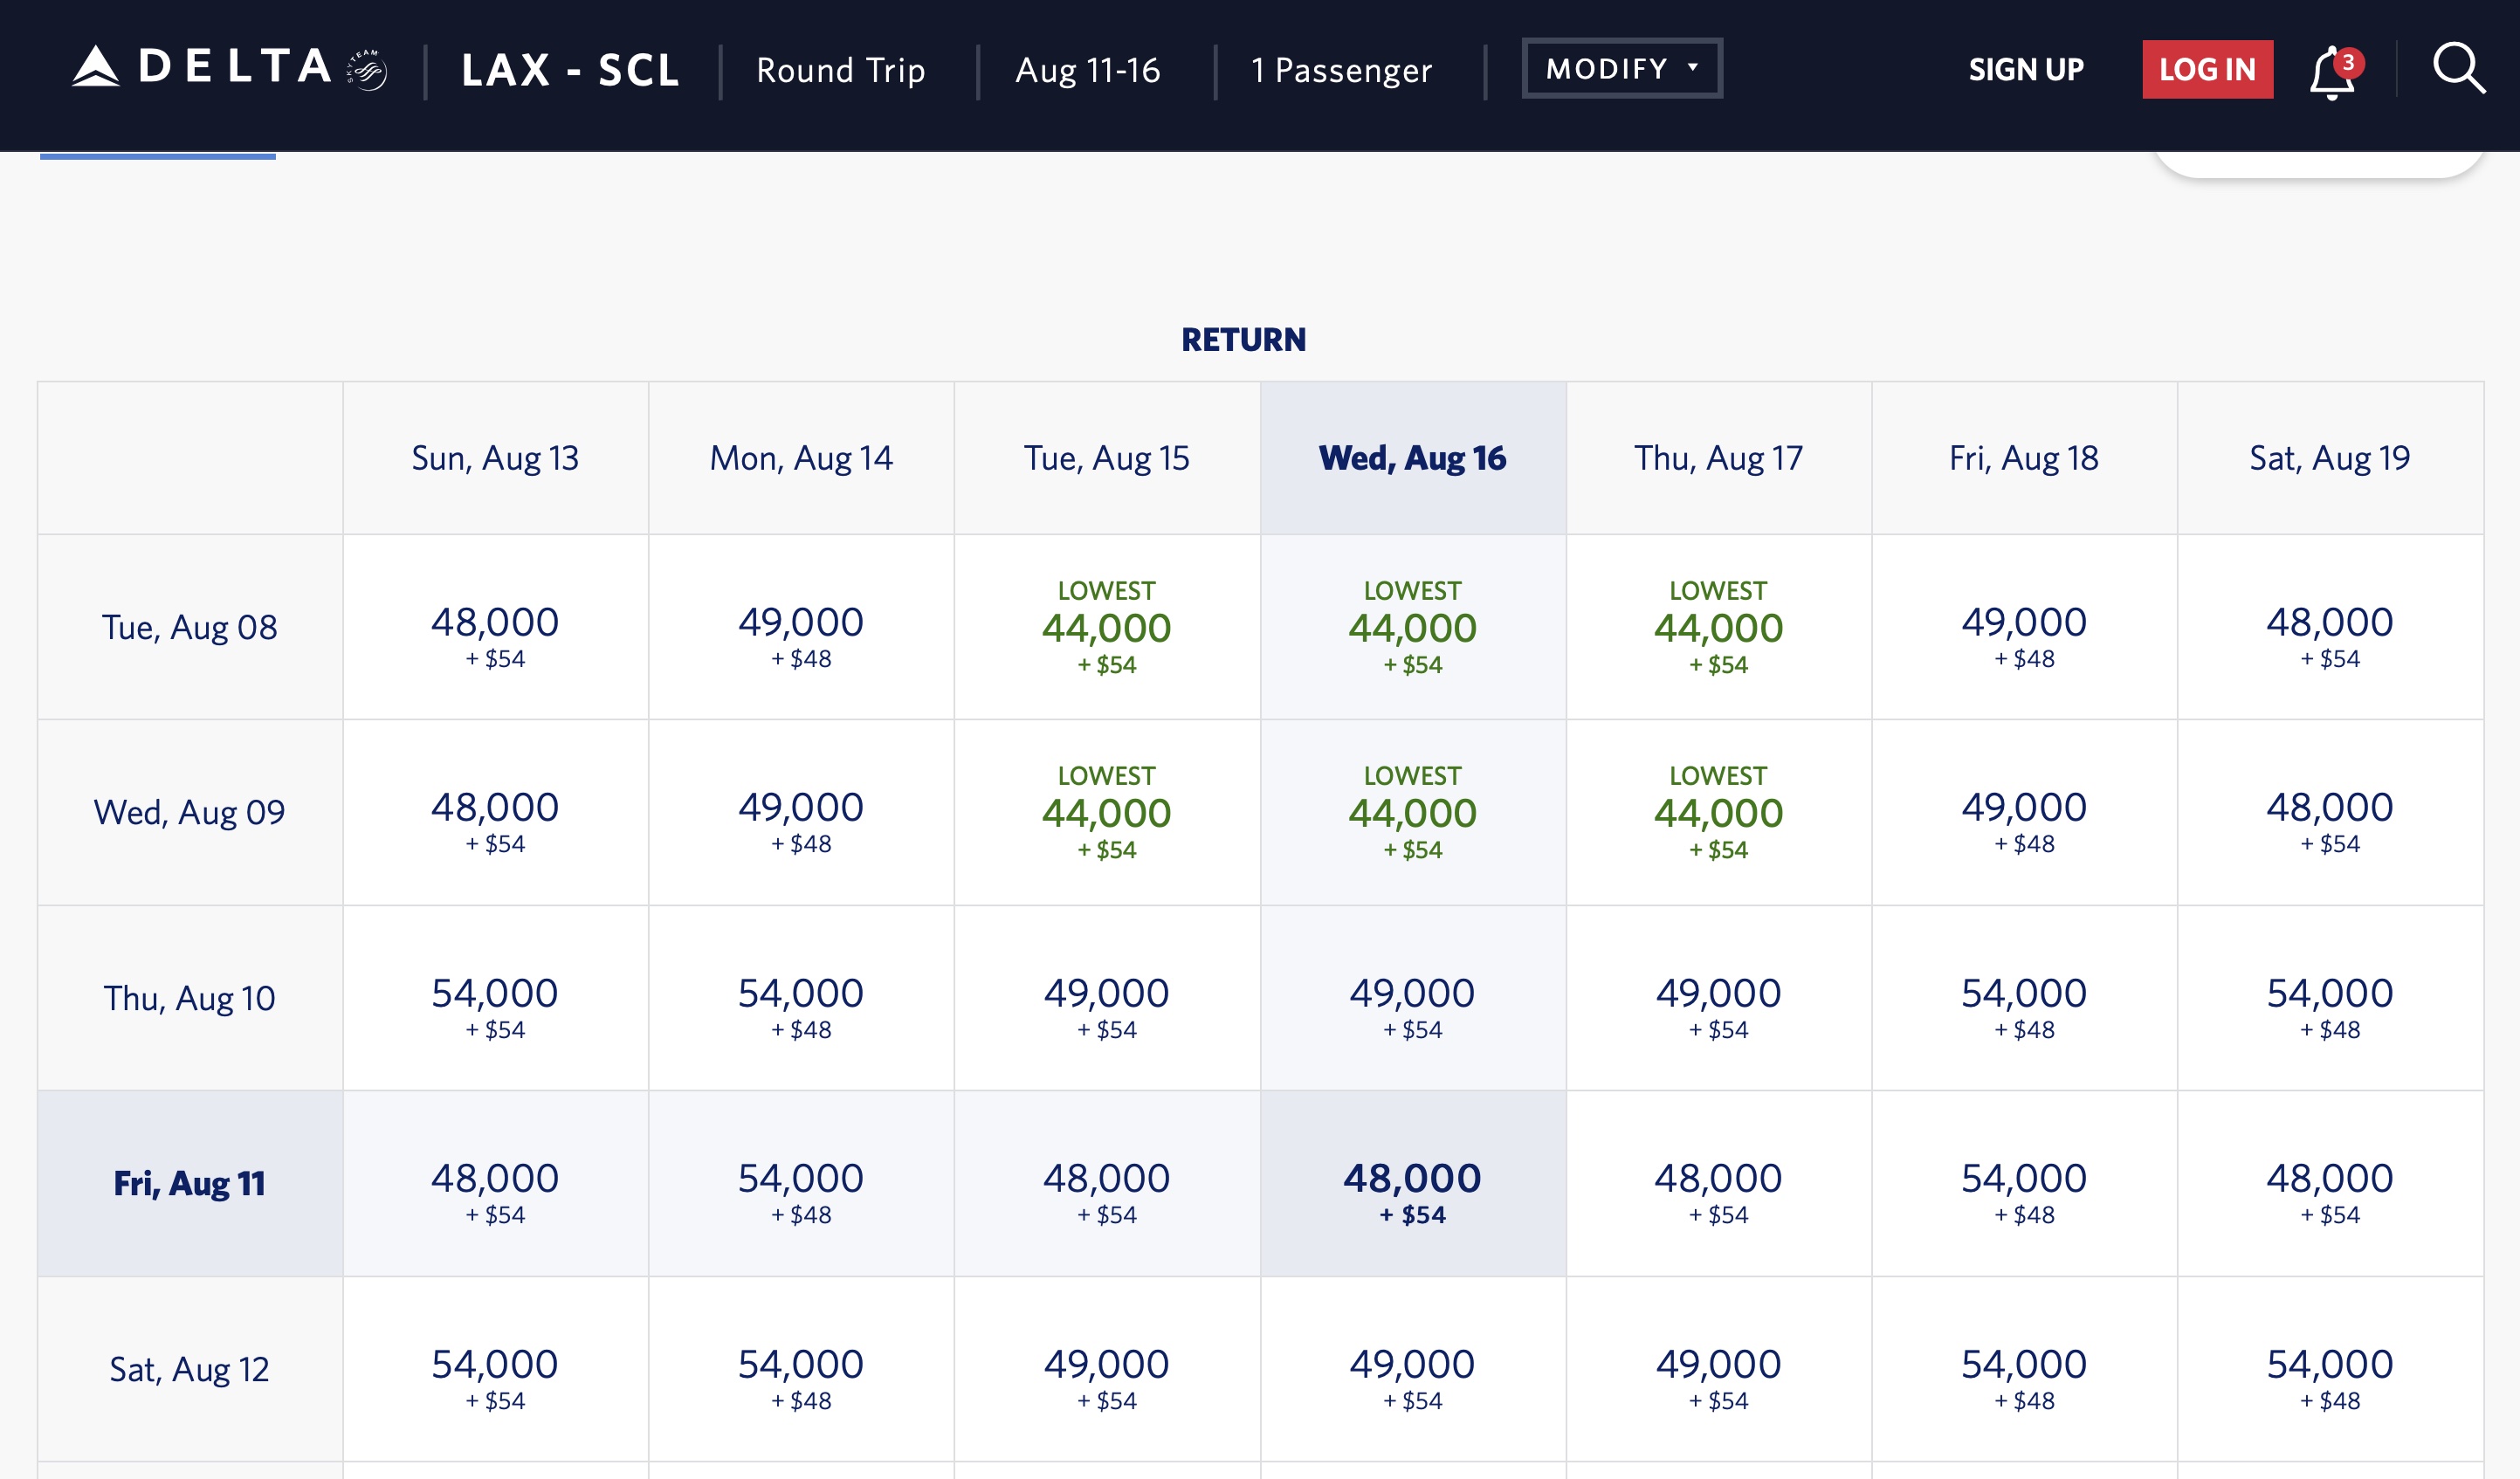Pick the Sun, Aug 13 return column header
Viewport: 2520px width, 1479px height.
point(495,458)
